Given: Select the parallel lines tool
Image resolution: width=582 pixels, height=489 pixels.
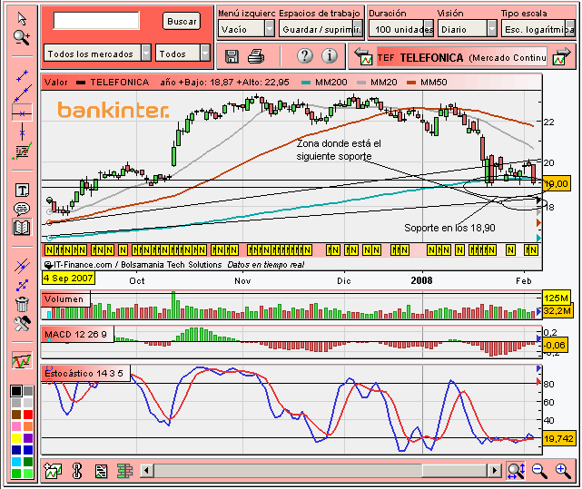Looking at the screenshot, I should pos(22,266).
